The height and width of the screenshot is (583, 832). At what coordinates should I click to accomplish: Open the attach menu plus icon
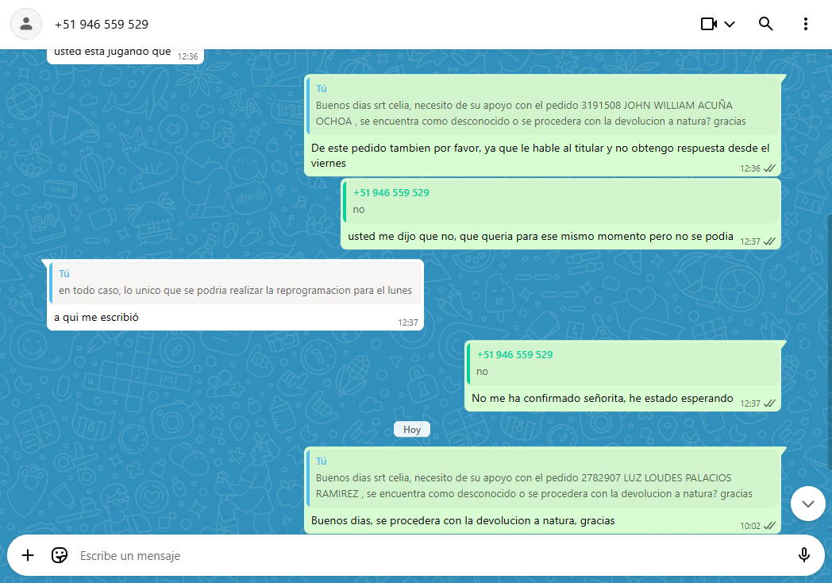(28, 555)
